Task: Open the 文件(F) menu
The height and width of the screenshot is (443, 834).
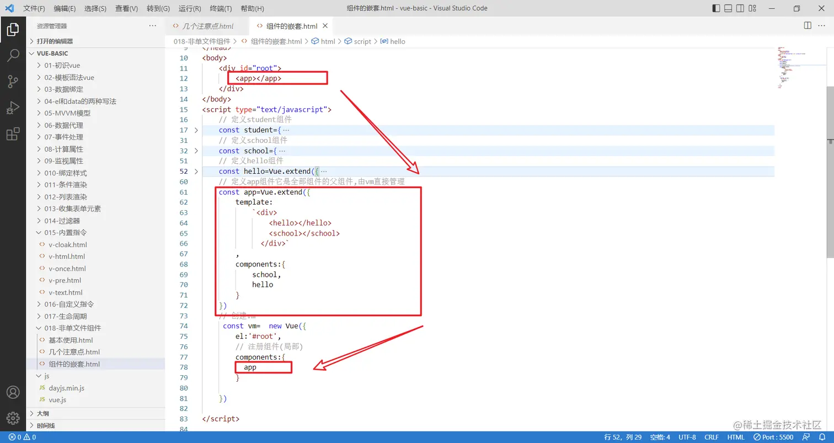Action: pyautogui.click(x=34, y=8)
